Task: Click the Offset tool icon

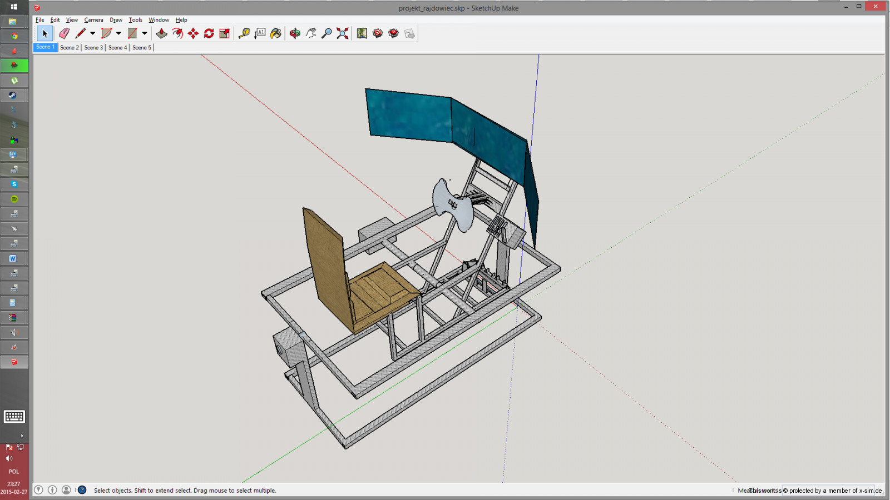Action: click(x=177, y=34)
